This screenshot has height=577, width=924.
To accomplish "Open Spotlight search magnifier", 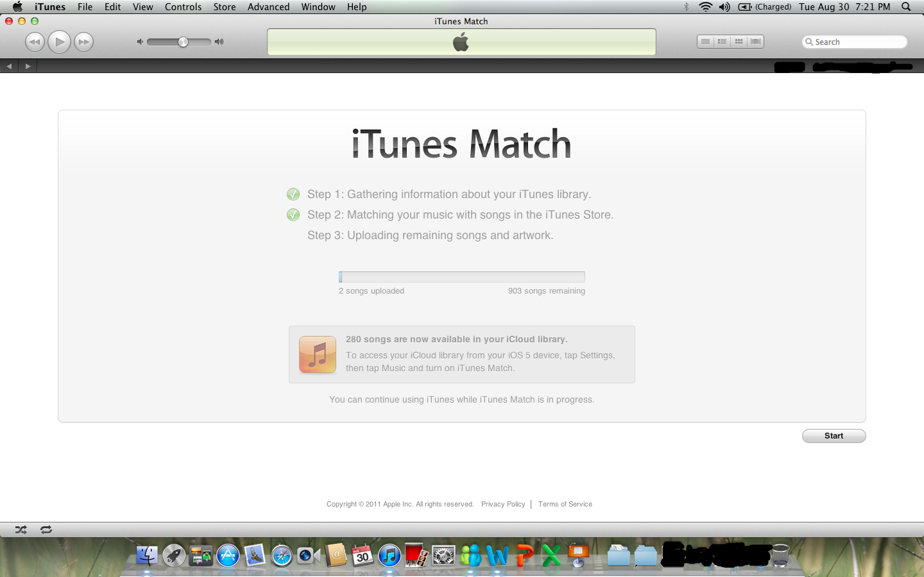I will [906, 7].
